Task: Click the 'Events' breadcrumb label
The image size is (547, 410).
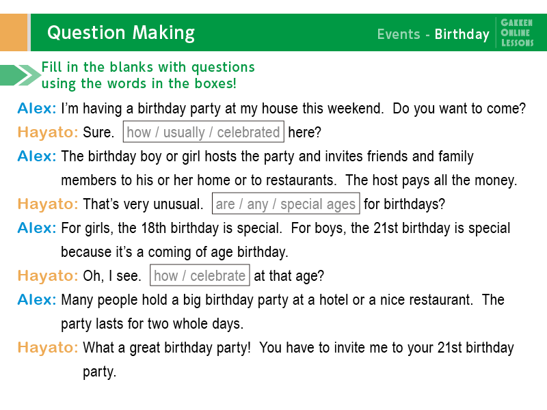Action: pos(399,34)
